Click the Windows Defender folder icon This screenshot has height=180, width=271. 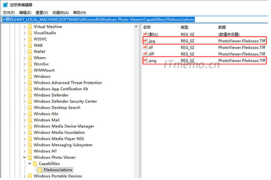30,95
